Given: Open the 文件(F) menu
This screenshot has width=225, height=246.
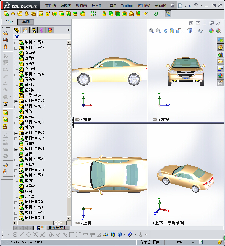Looking at the screenshot, I should click(x=50, y=6).
